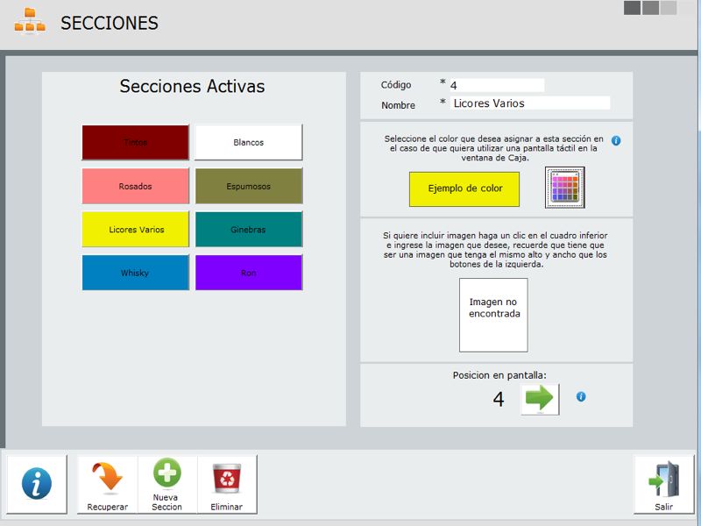The width and height of the screenshot is (701, 526).
Task: Click the Código input field
Action: (x=496, y=86)
